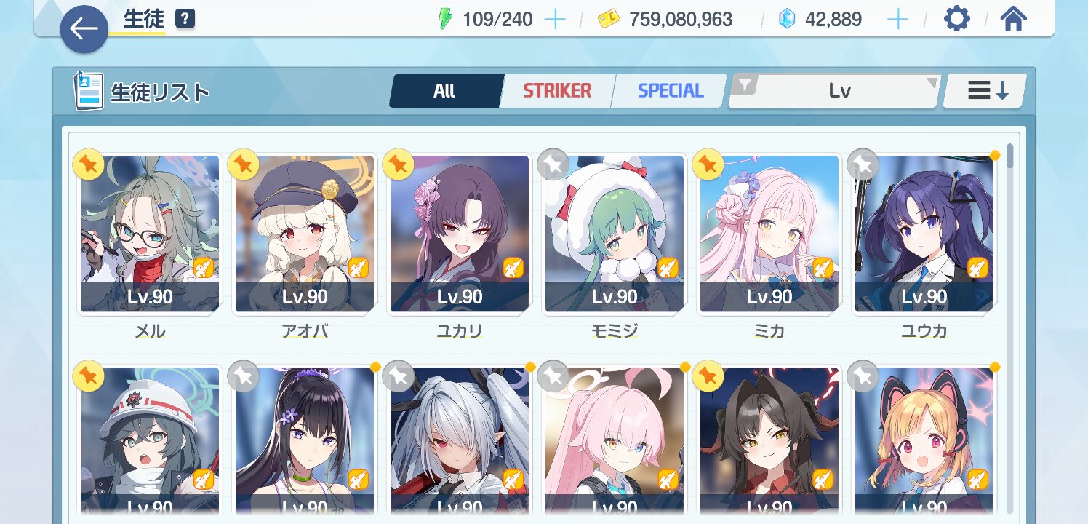Return to lobby via home icon
The width and height of the screenshot is (1088, 524).
(x=1013, y=19)
